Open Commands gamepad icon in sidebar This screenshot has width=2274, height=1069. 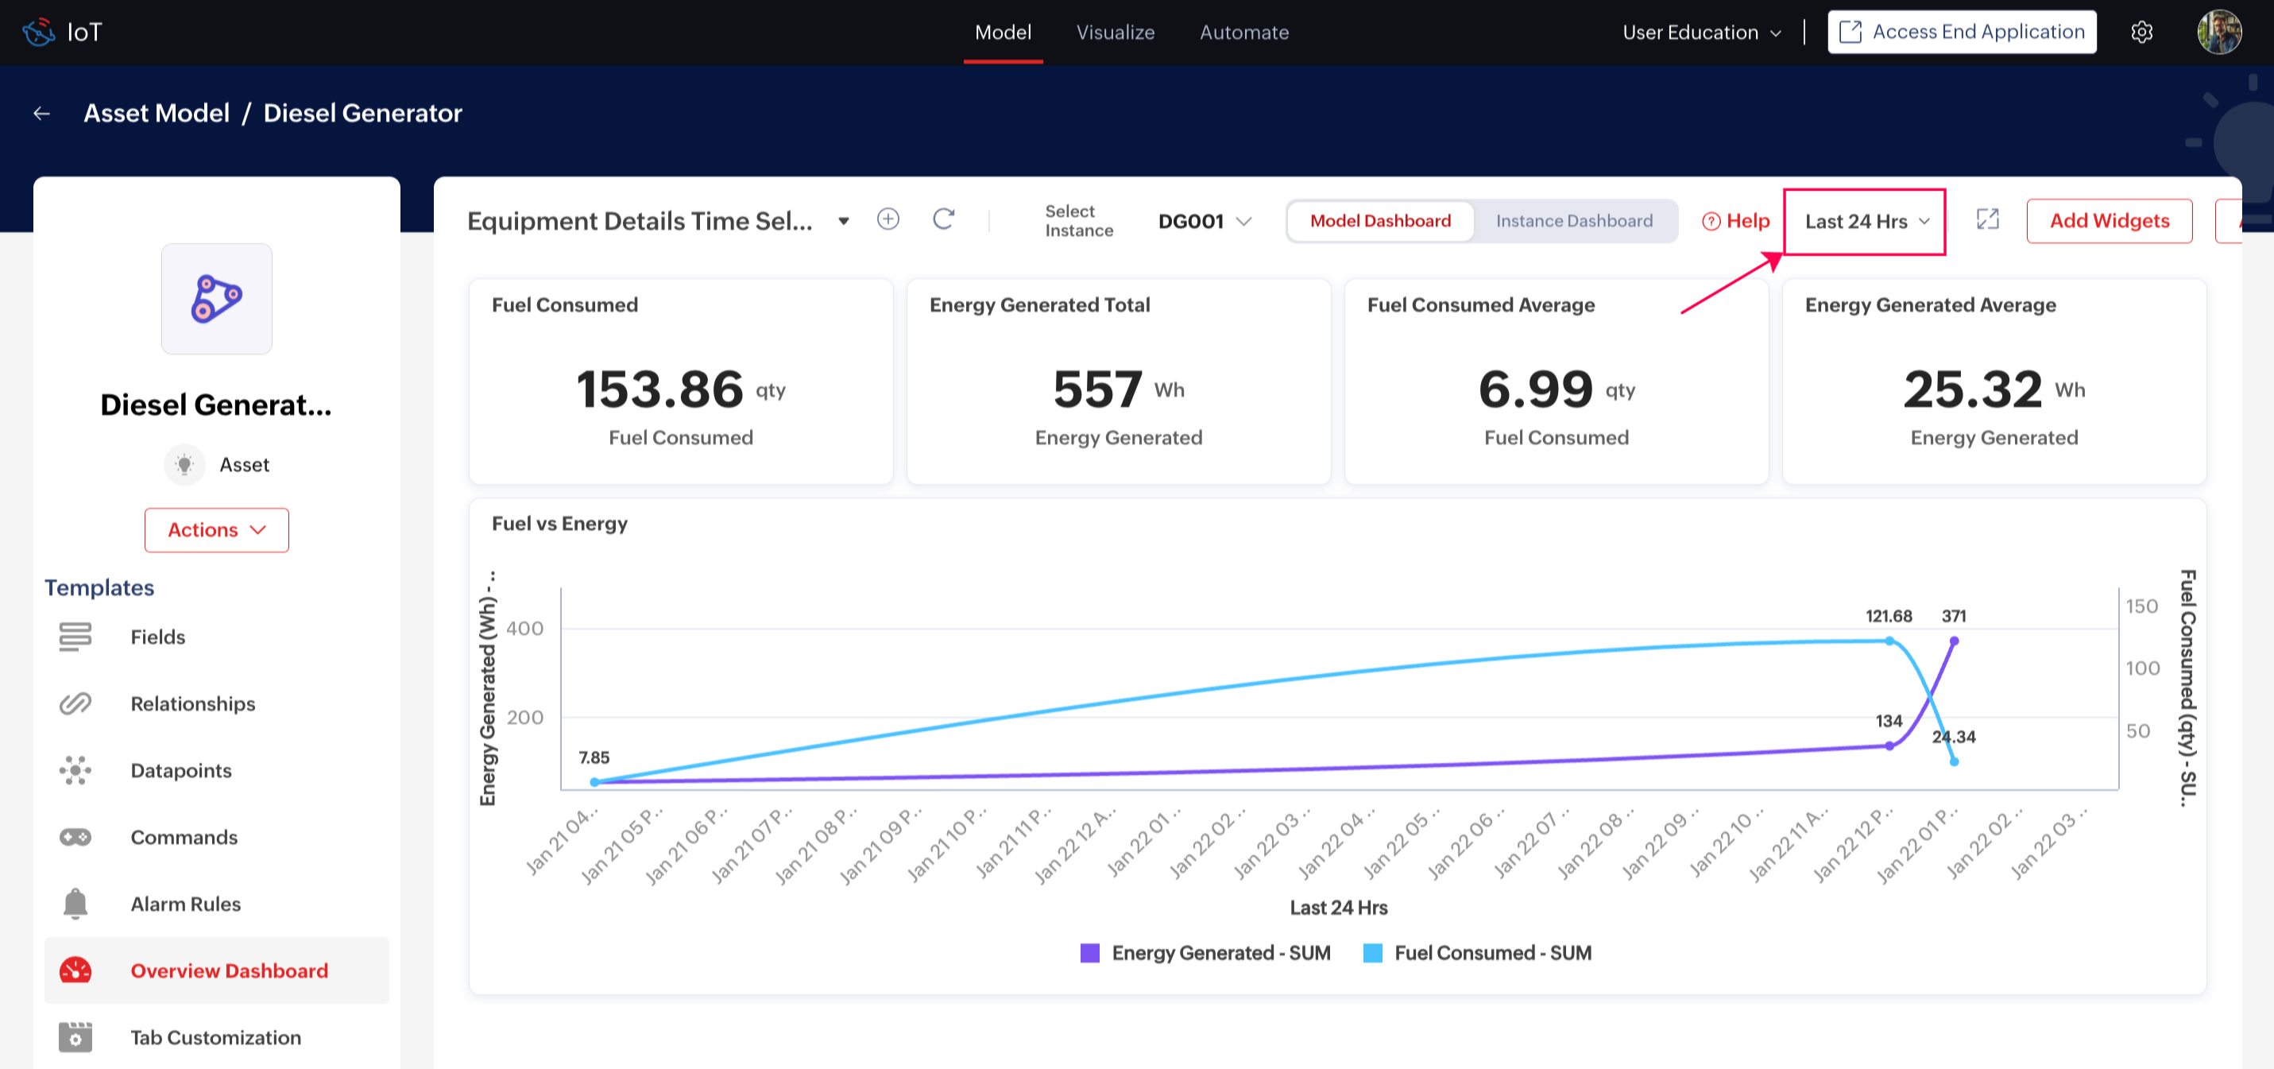click(x=75, y=837)
